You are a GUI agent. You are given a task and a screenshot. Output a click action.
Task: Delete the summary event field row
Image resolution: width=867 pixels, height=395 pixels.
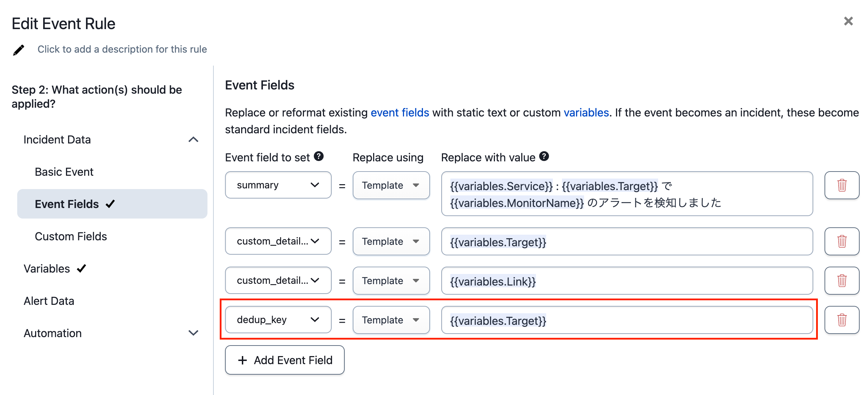click(x=842, y=185)
